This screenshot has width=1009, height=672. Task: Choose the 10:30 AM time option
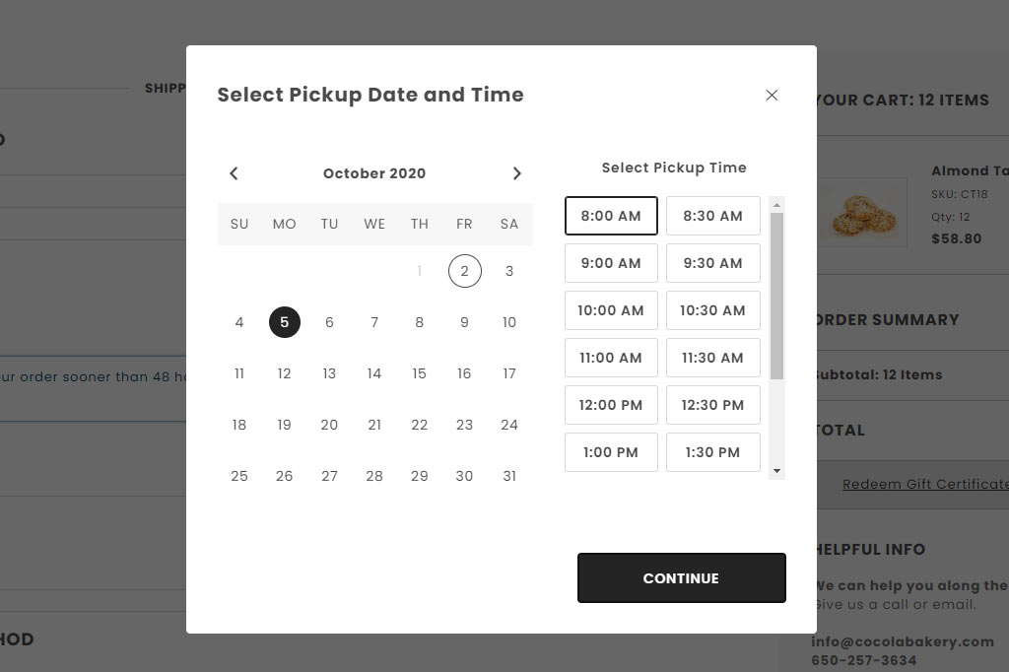(x=712, y=310)
